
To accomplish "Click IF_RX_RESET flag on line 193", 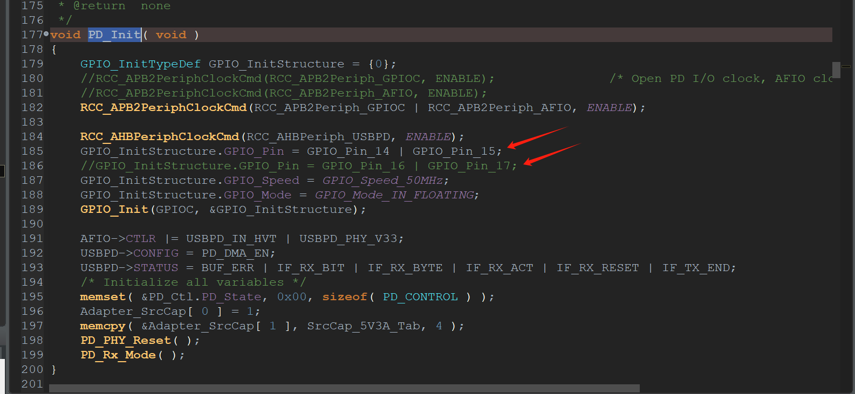I will (x=598, y=268).
